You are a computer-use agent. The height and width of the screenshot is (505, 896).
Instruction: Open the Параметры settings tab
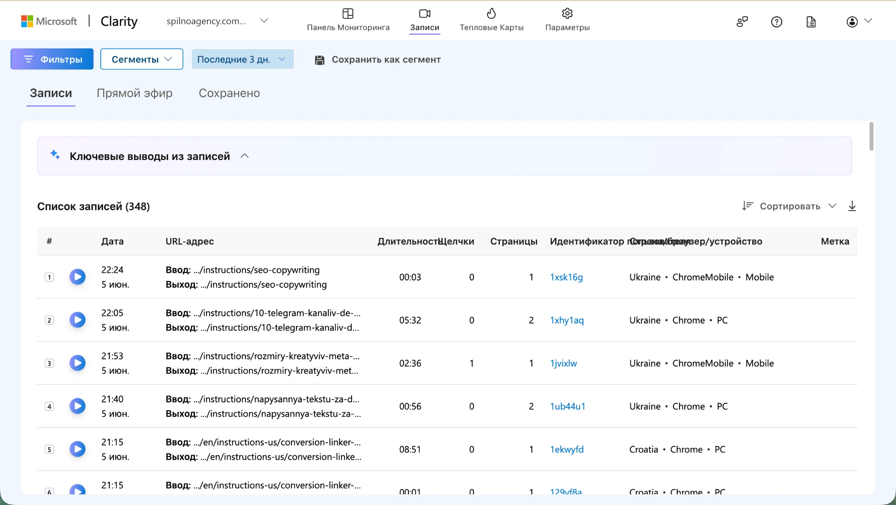click(567, 20)
